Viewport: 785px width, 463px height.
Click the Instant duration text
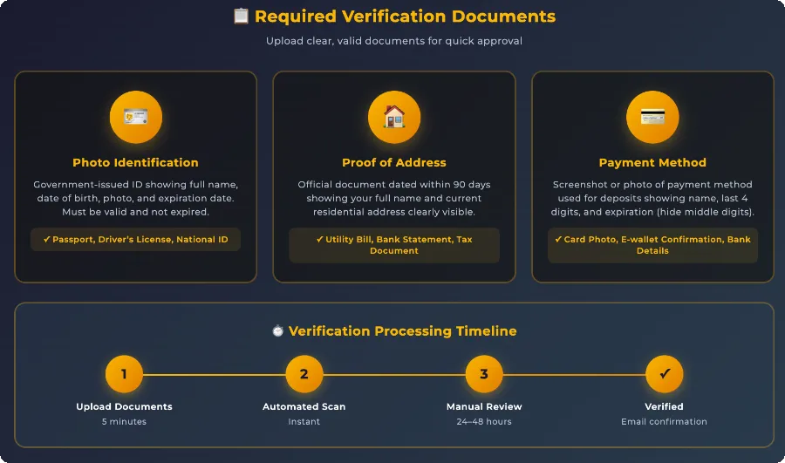click(x=304, y=421)
